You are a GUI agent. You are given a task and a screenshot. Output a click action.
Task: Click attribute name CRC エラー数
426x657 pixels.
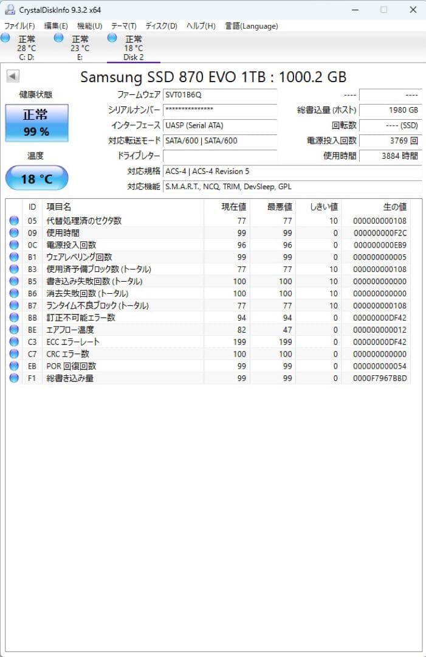click(x=67, y=354)
